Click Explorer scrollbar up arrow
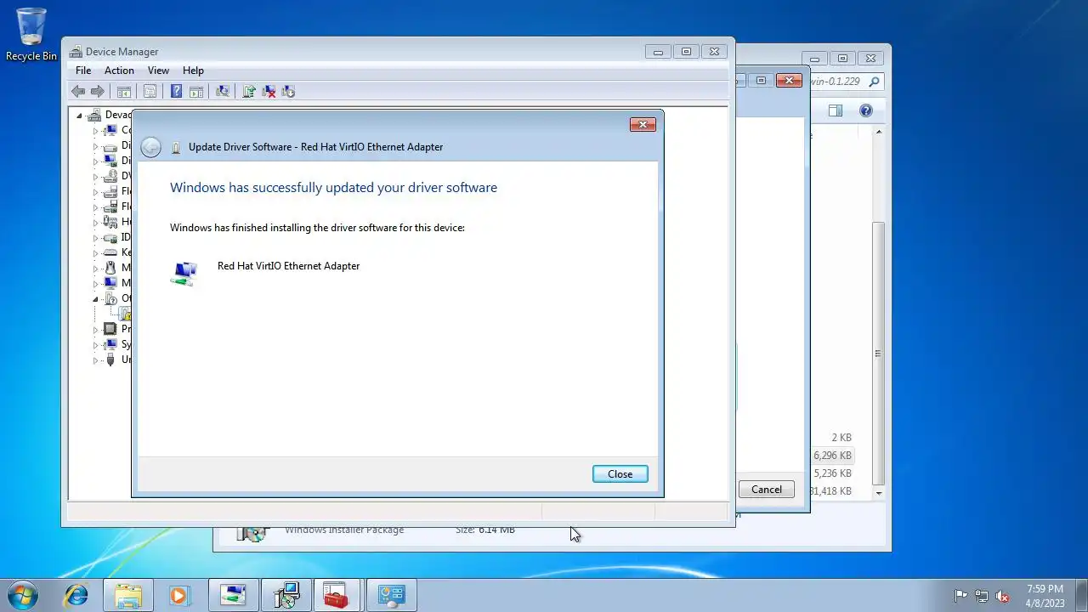The height and width of the screenshot is (612, 1088). coord(879,132)
